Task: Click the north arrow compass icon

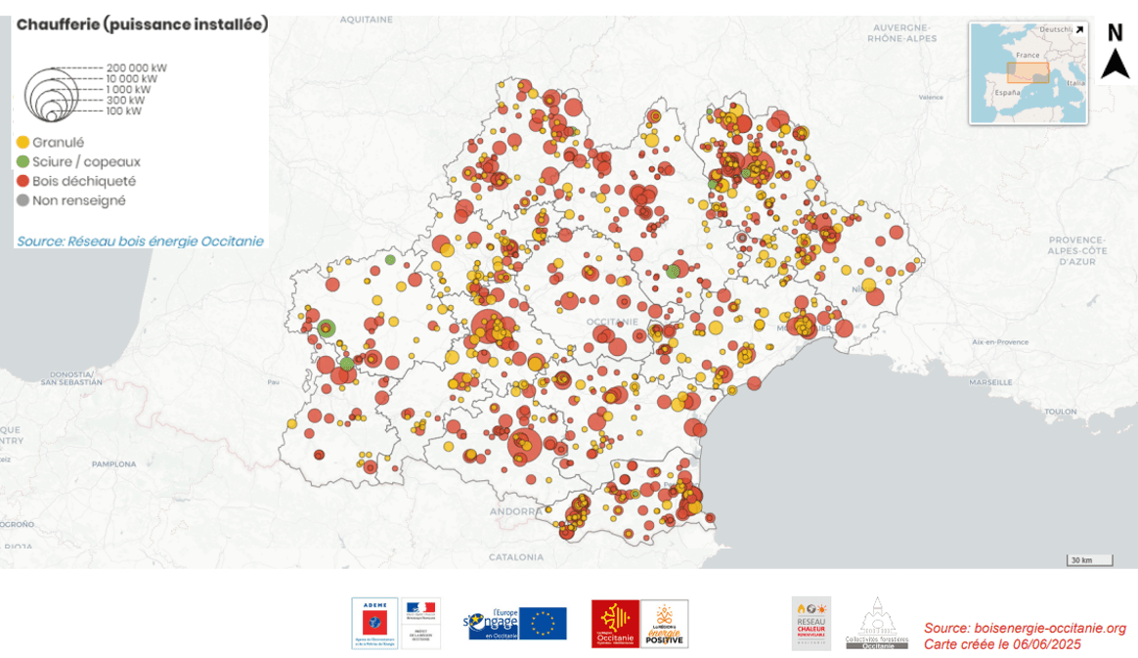Action: click(x=1115, y=52)
